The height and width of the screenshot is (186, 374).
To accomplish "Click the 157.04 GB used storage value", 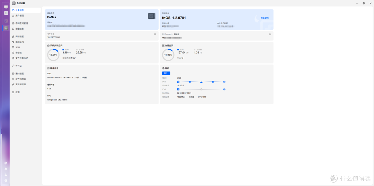I will (x=183, y=52).
